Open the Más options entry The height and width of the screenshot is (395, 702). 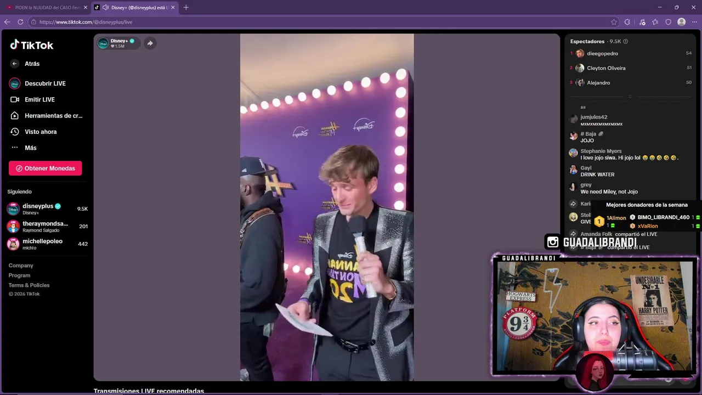tap(30, 148)
